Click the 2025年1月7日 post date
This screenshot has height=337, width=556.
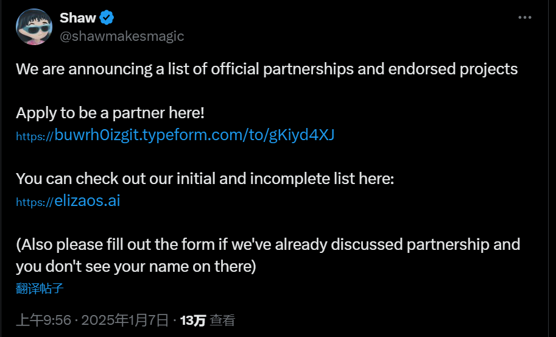(124, 320)
